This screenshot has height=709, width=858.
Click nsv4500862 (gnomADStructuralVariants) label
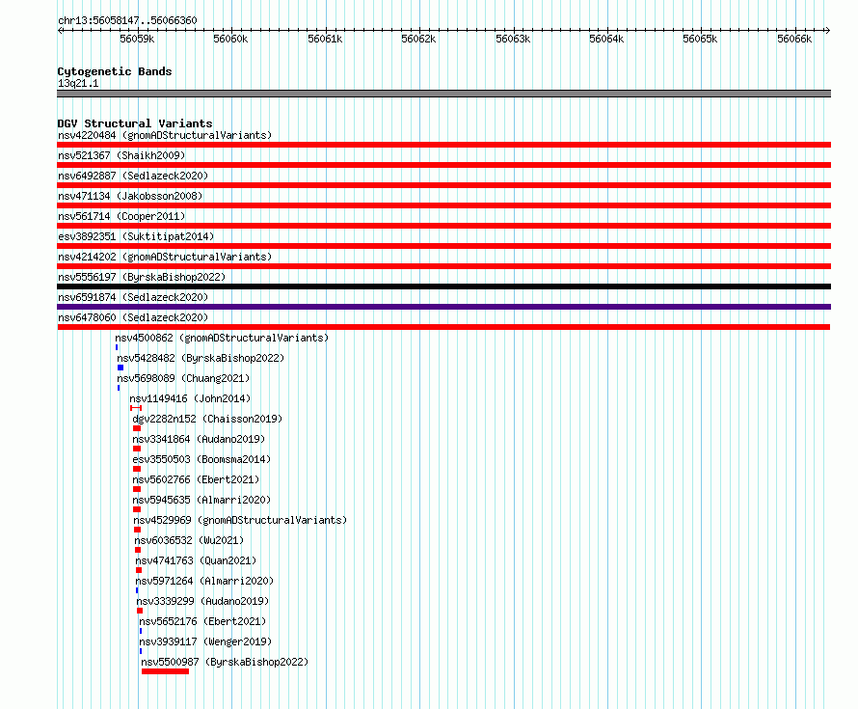222,338
